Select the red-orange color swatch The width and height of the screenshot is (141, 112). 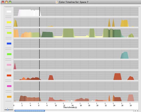9,75
